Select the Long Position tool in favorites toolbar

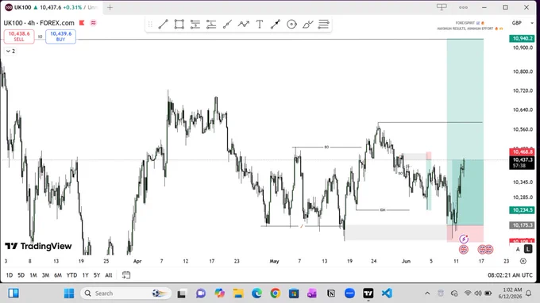click(195, 24)
